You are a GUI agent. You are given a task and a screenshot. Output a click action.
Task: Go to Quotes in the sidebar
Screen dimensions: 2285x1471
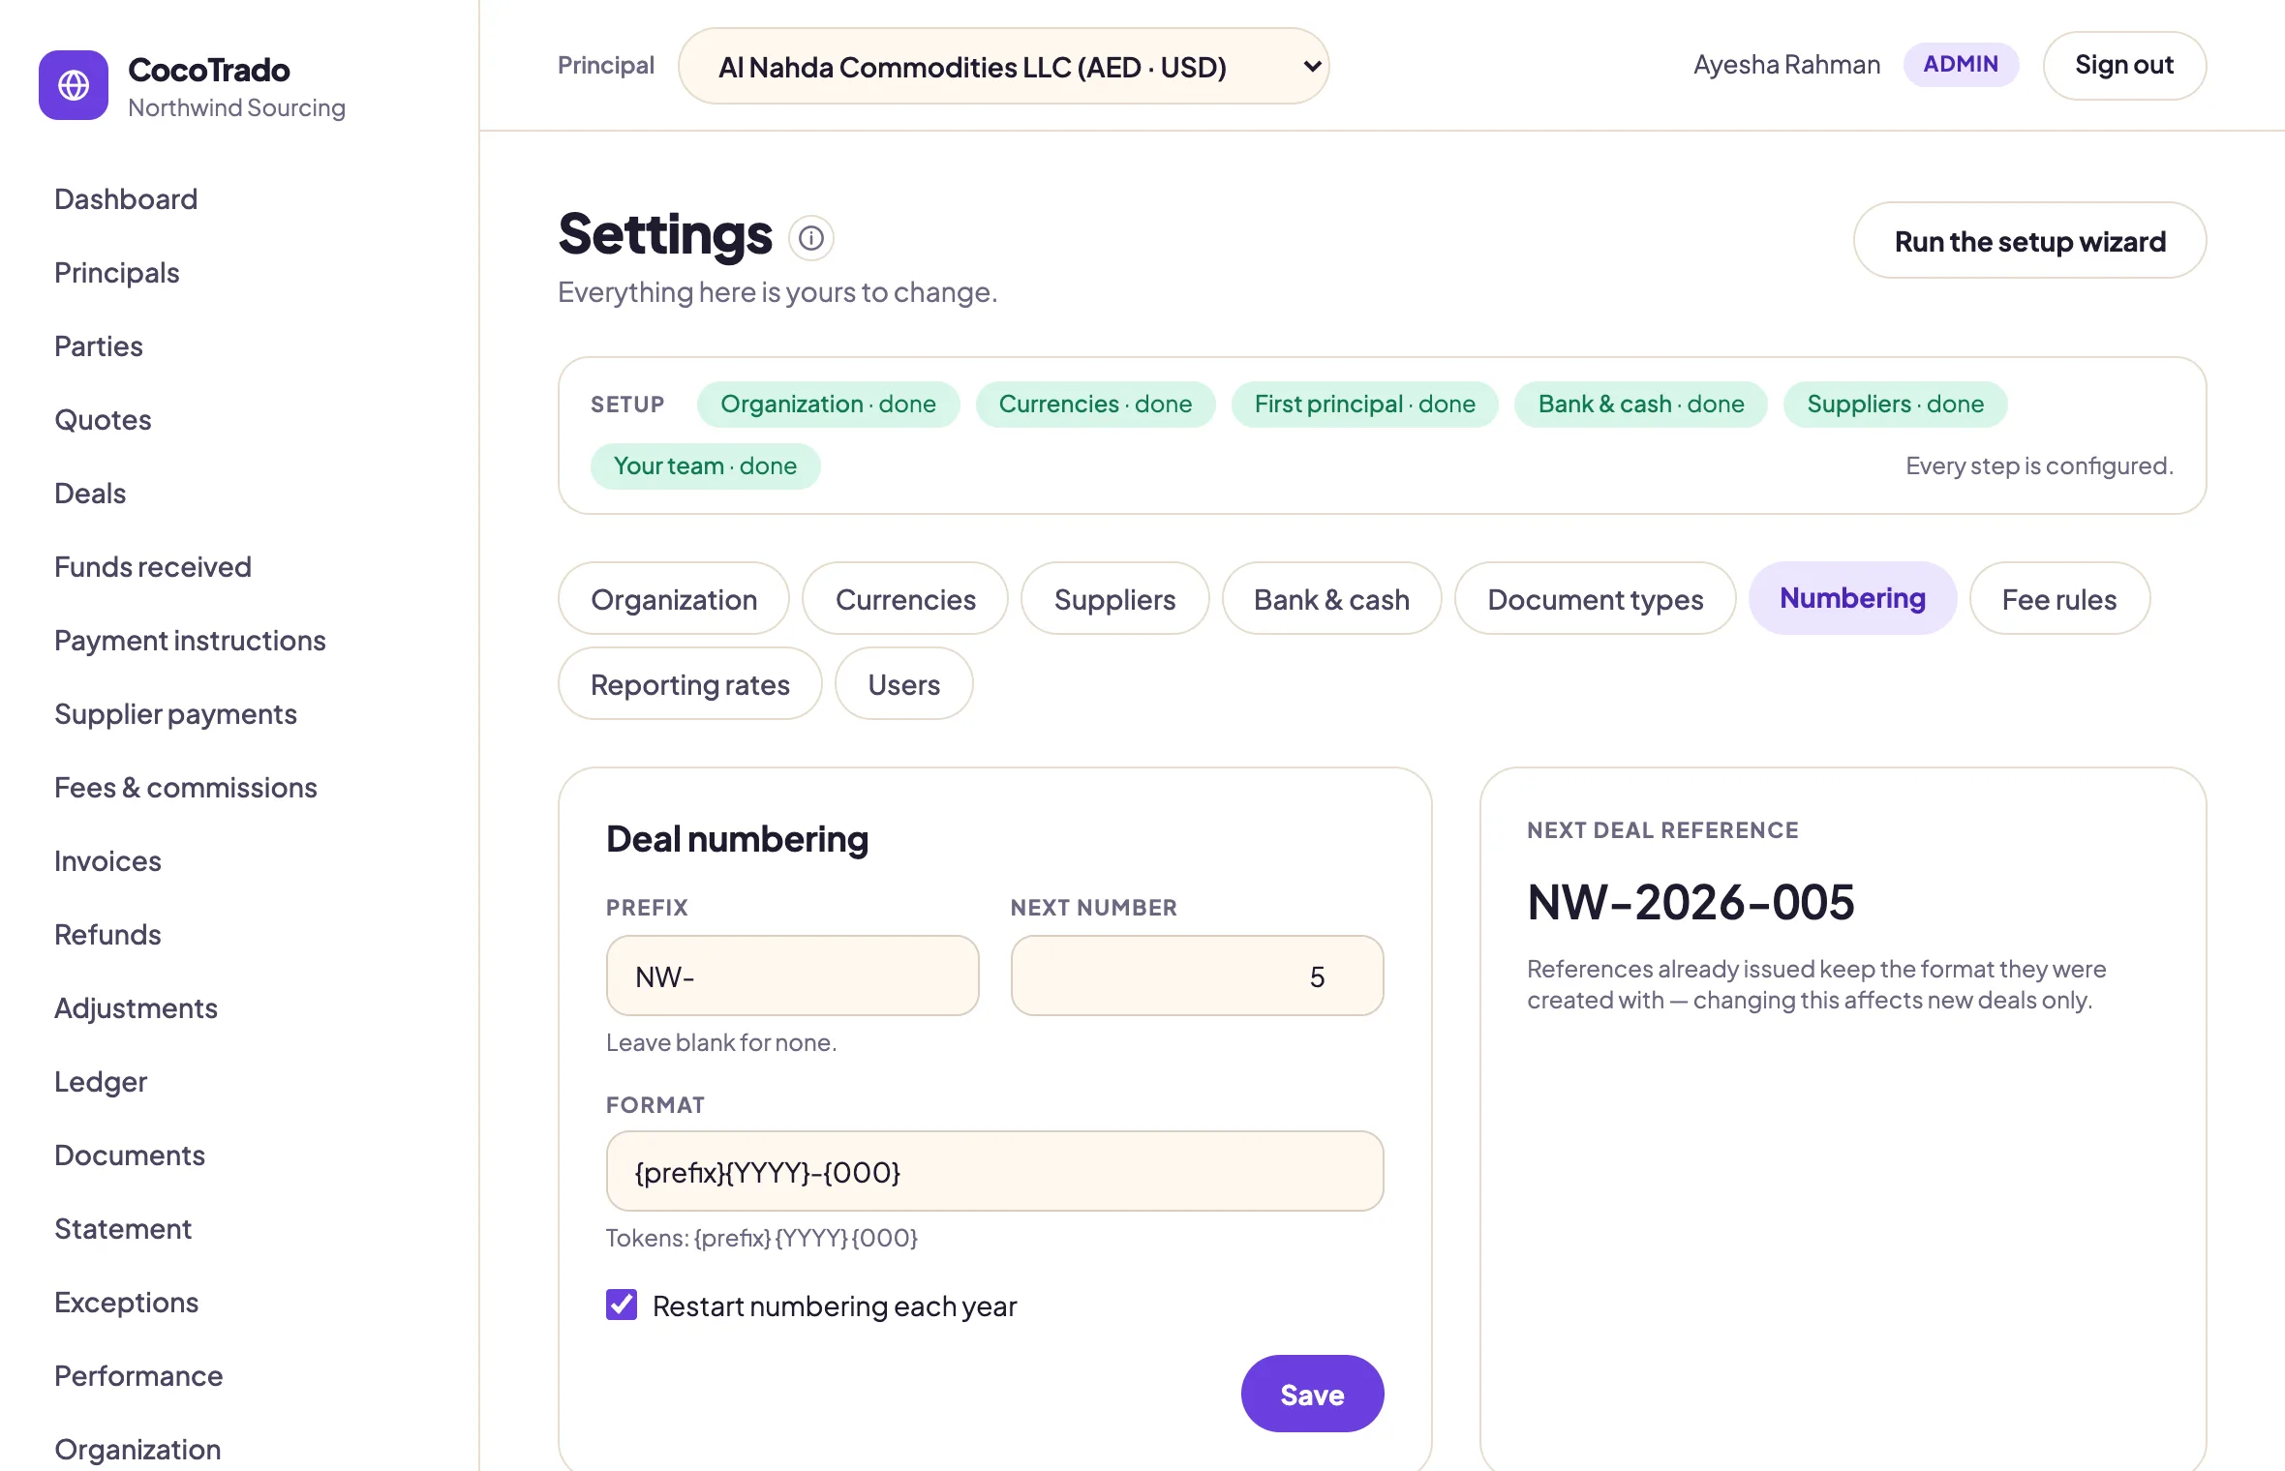pos(103,419)
